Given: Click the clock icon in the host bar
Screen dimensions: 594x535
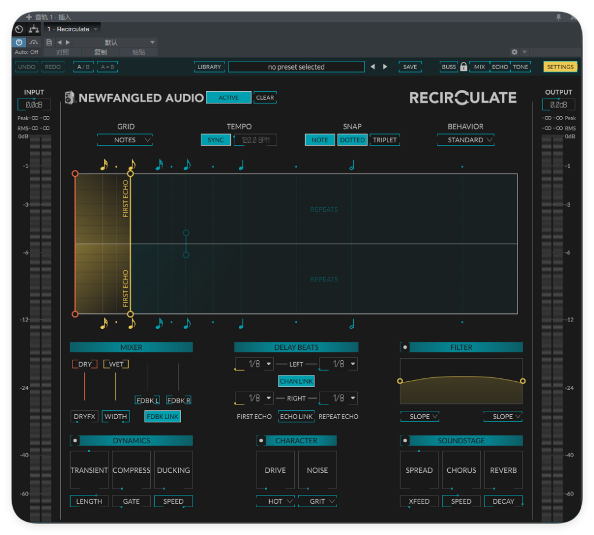Looking at the screenshot, I should point(19,29).
